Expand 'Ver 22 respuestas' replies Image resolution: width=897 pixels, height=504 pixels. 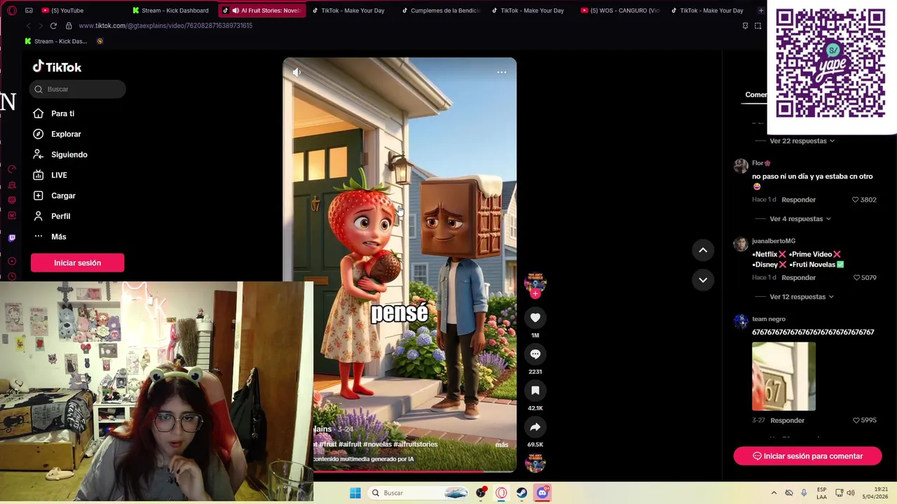(802, 141)
